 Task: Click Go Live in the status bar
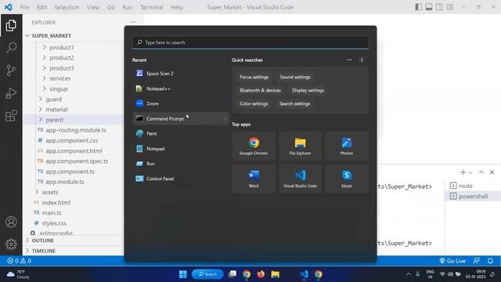452,261
